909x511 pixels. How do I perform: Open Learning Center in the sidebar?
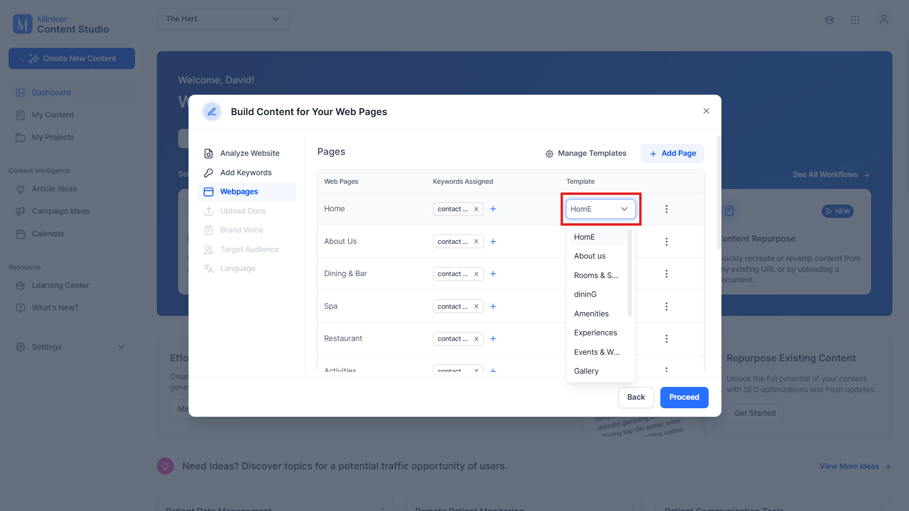[x=72, y=286]
